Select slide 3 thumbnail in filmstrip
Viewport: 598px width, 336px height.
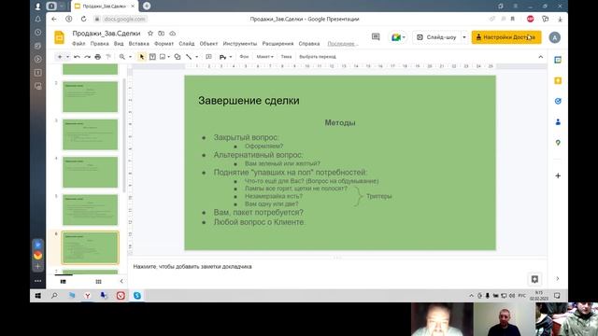click(90, 134)
